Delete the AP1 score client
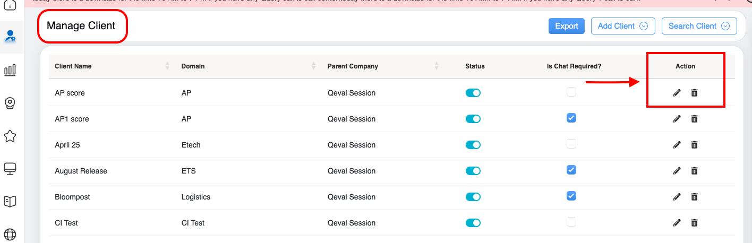This screenshot has height=243, width=752. [694, 119]
